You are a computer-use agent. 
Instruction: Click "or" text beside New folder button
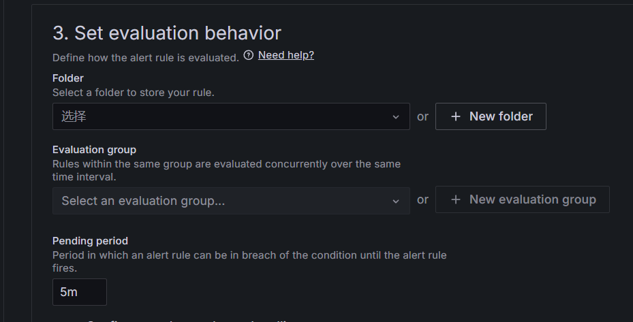pos(422,116)
